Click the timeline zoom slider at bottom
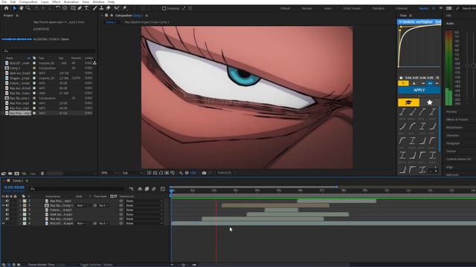This screenshot has height=267, width=476. 183,265
